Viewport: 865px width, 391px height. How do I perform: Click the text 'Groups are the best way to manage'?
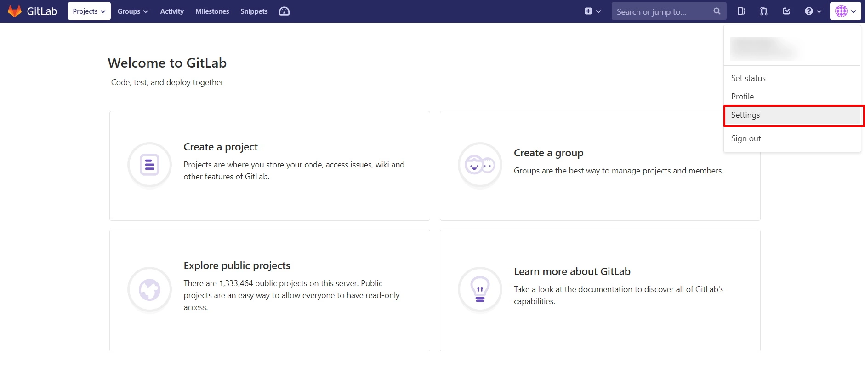pyautogui.click(x=619, y=171)
